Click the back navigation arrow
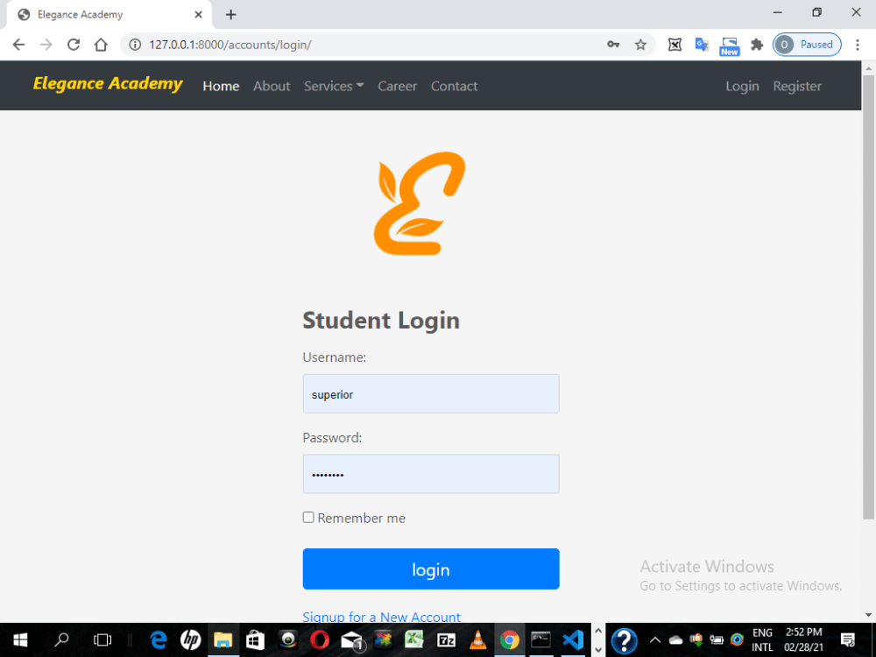 coord(18,45)
